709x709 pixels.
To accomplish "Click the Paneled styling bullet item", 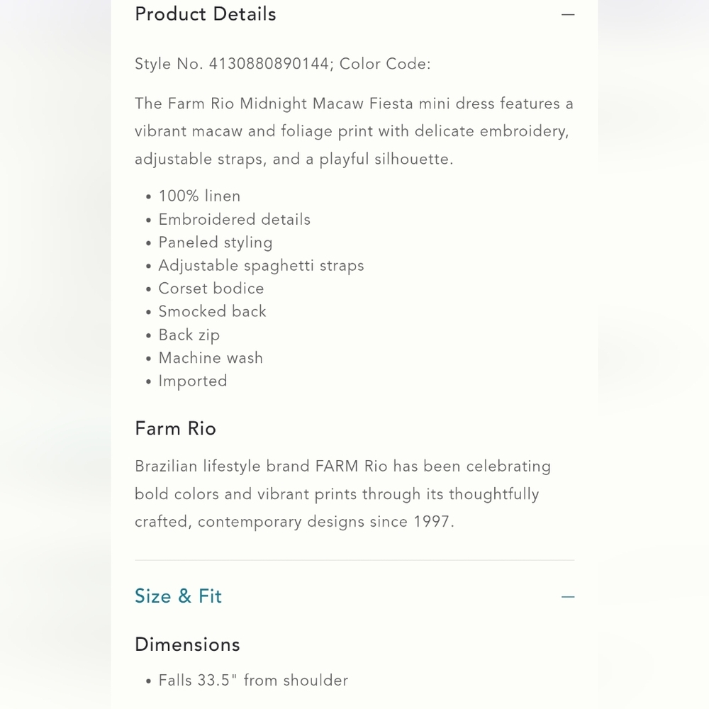I will point(216,242).
